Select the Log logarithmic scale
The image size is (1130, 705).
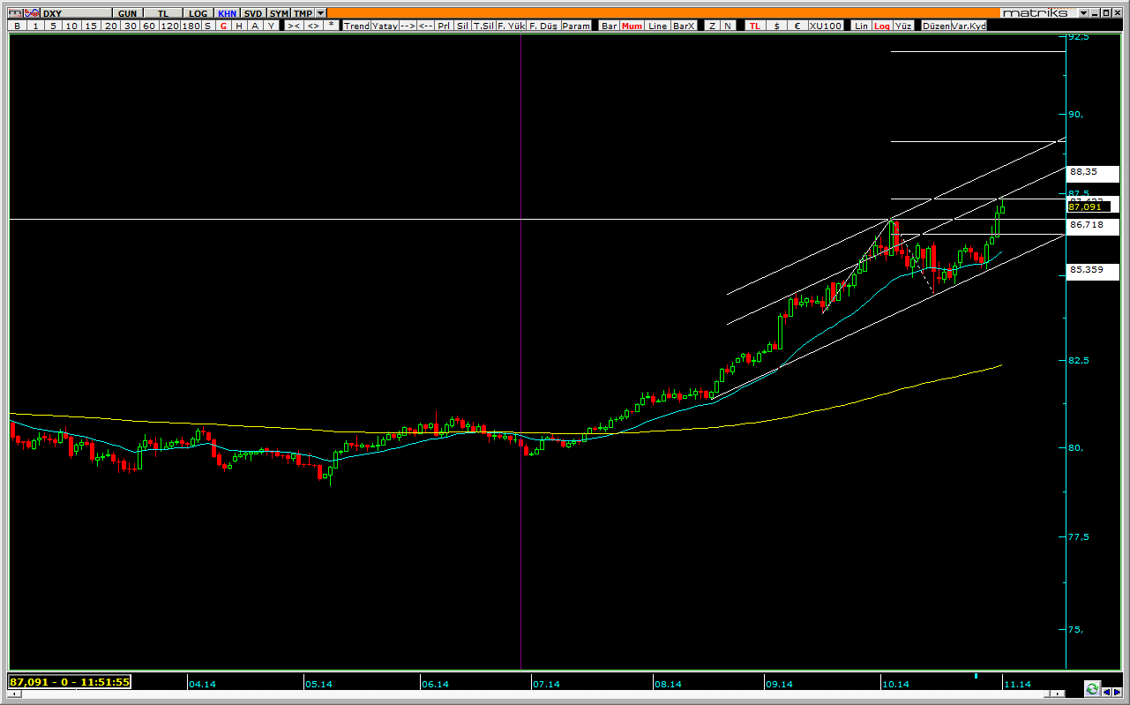(881, 26)
